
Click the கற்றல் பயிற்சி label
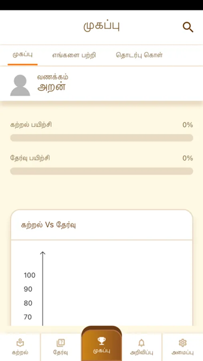tap(31, 125)
